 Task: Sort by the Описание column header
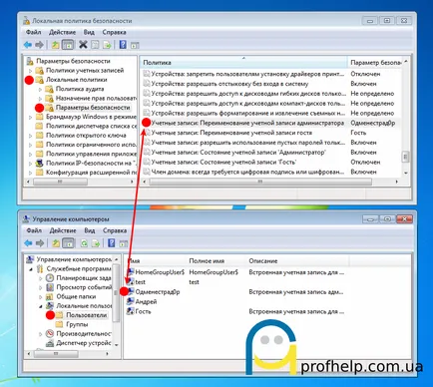(x=297, y=261)
